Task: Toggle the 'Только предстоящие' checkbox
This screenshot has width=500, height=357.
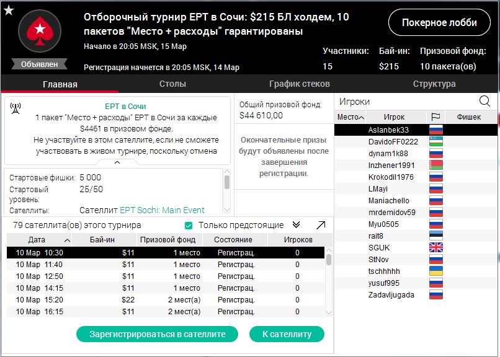Action: pos(189,226)
